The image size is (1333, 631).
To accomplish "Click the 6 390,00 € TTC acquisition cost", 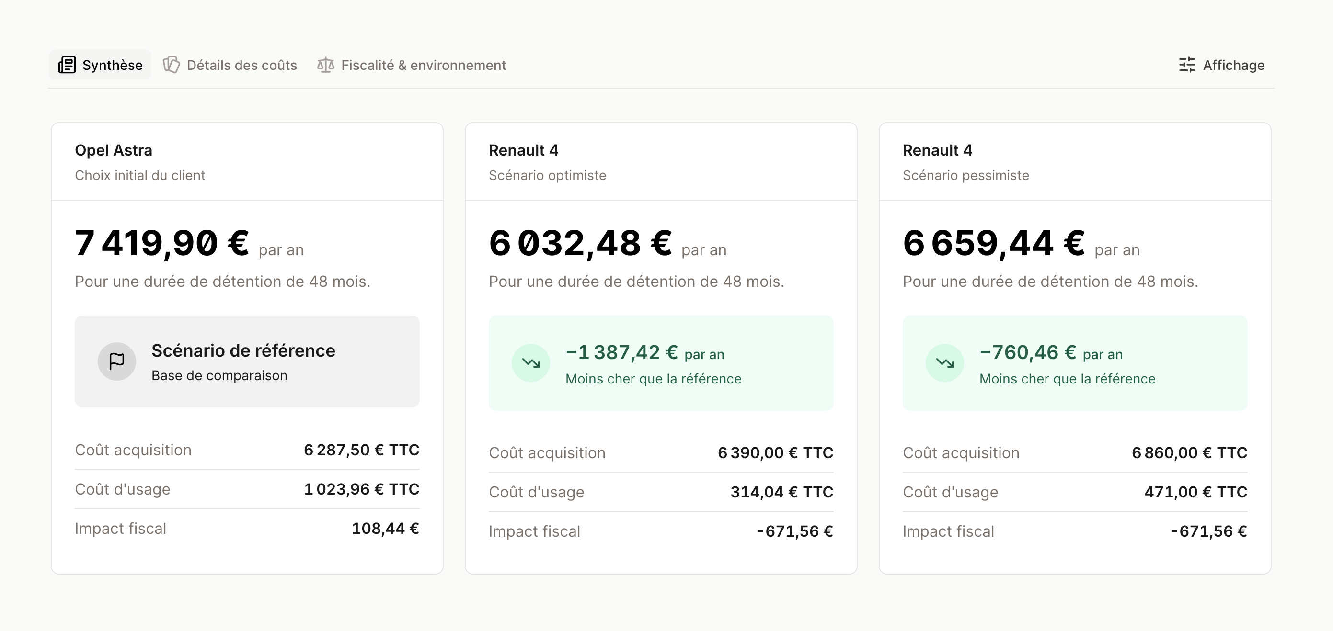I will pos(776,453).
